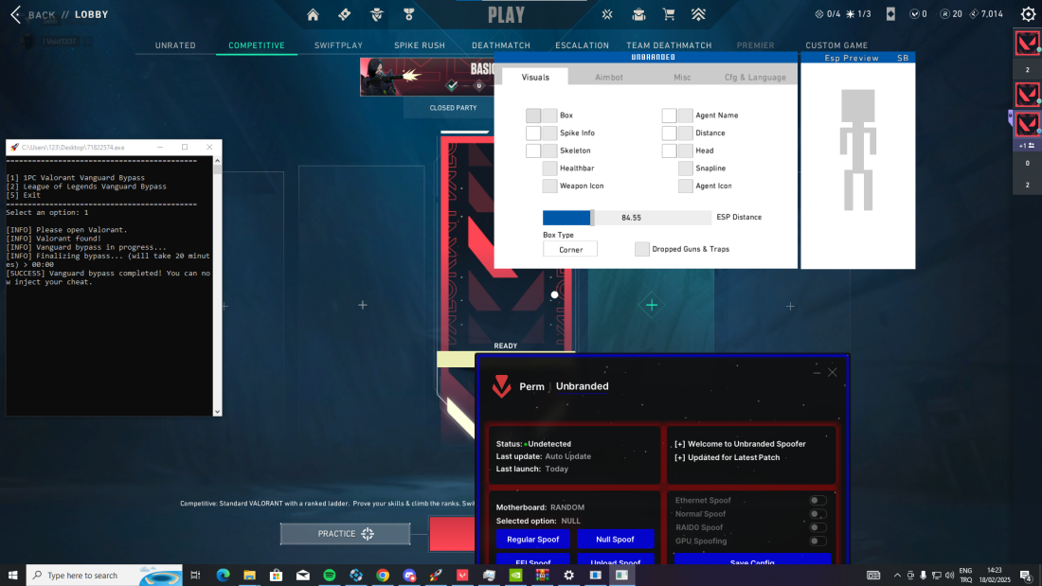Open the Battlepass icon left of Agents

point(344,14)
